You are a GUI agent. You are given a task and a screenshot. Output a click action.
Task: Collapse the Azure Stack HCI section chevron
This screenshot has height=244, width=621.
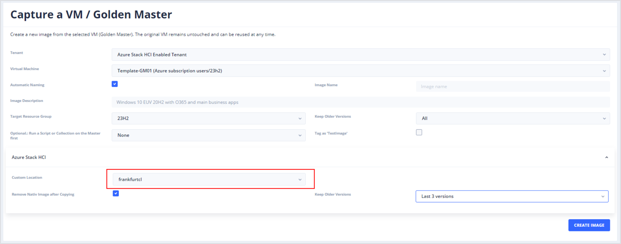(x=606, y=157)
